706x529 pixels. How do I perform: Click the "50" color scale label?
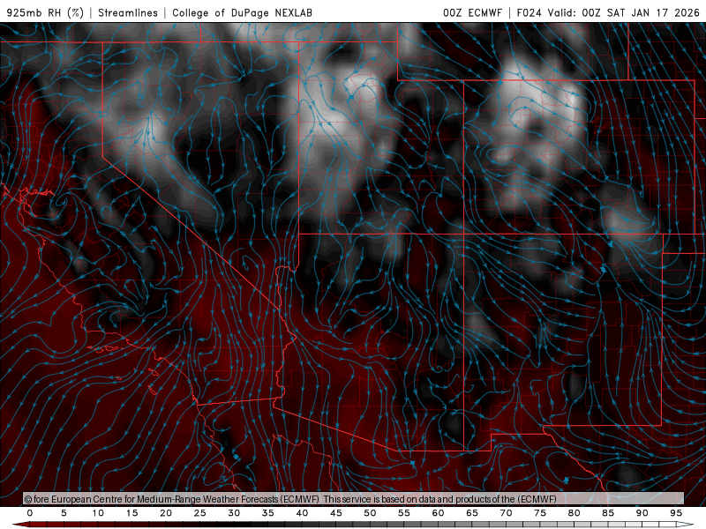pos(370,513)
